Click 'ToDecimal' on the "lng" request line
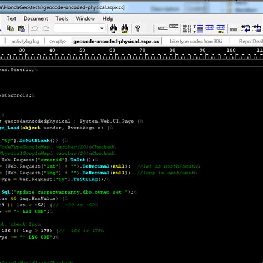 96,173
